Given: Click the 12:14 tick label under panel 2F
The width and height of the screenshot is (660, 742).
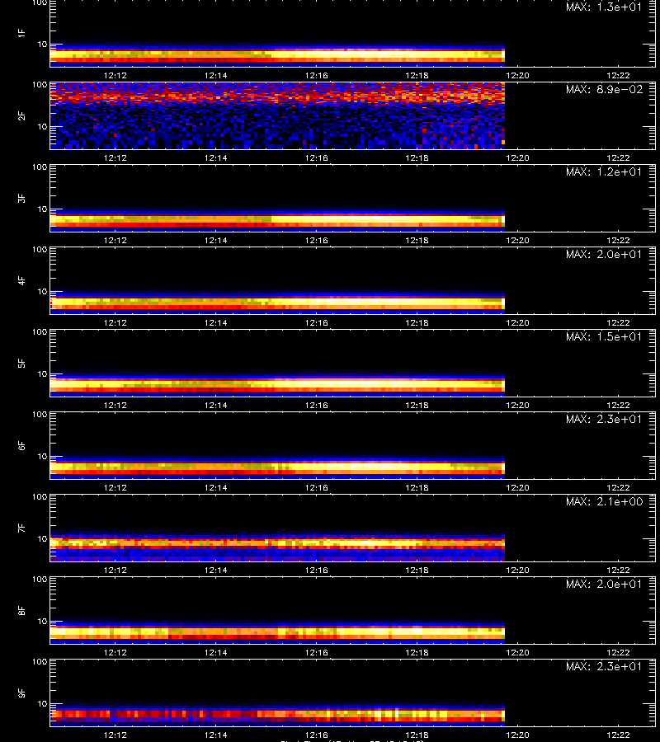Looking at the screenshot, I should [216, 157].
